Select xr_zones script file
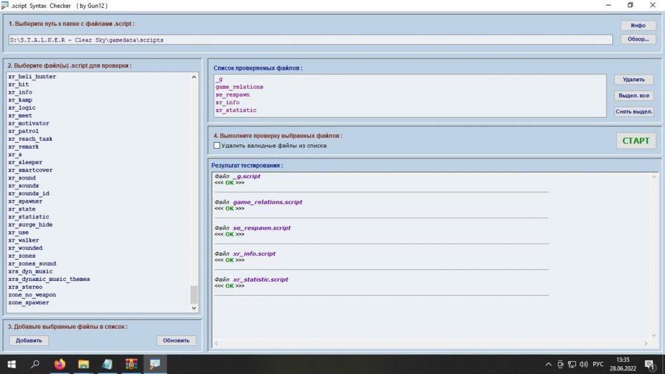665x374 pixels. pyautogui.click(x=22, y=256)
